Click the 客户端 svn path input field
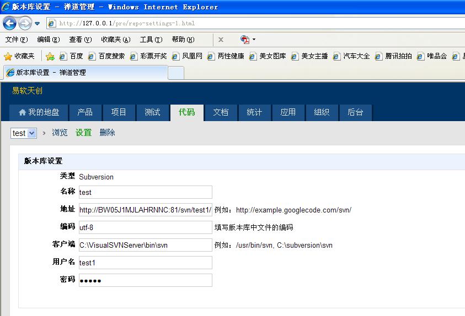465x316 pixels. 145,245
